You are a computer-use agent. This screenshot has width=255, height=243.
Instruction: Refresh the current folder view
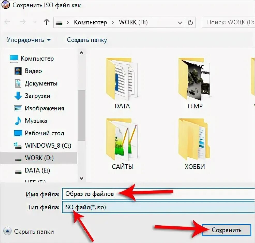click(x=190, y=22)
